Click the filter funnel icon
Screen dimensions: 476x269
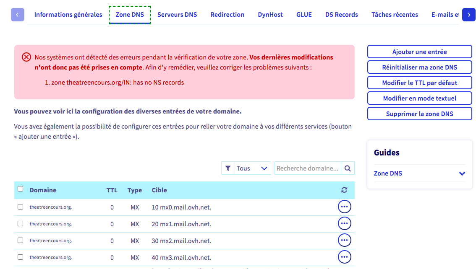click(228, 168)
